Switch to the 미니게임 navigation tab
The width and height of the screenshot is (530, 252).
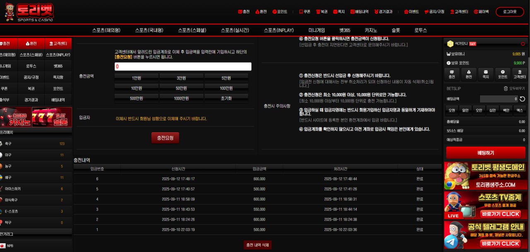pos(317,30)
